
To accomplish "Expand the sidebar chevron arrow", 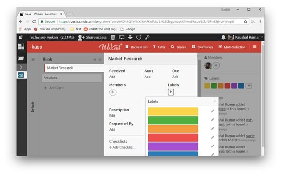I will pos(21,67).
